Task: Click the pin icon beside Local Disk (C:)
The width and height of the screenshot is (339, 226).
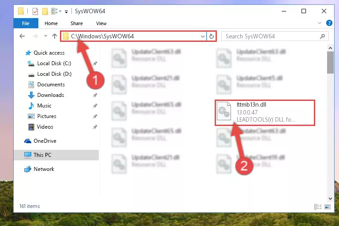Action: pos(95,63)
